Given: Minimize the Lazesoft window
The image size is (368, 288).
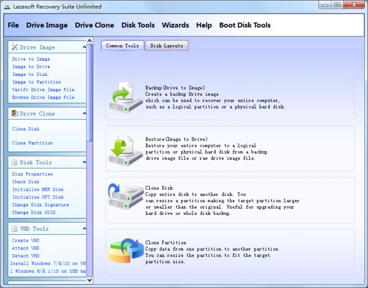Looking at the screenshot, I should [325, 5].
